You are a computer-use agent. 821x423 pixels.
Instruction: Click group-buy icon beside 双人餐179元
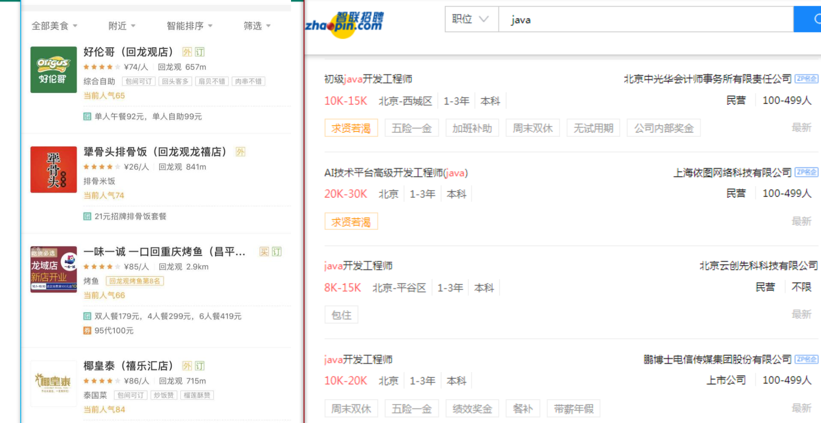pos(87,316)
